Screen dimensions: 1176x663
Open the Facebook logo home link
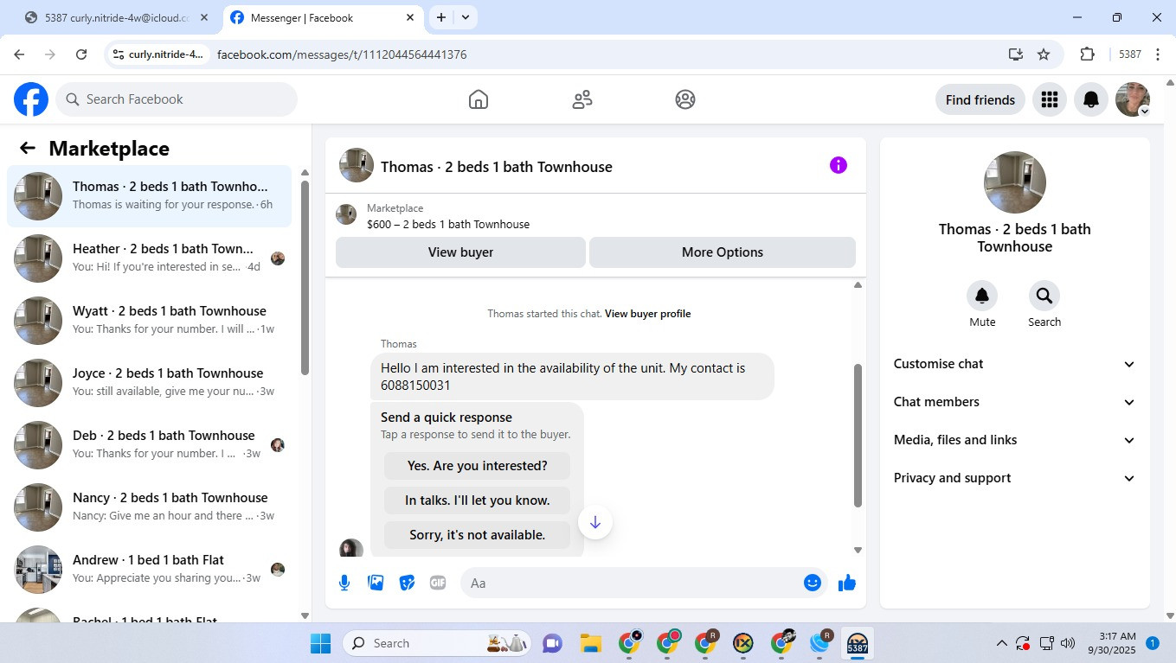31,99
